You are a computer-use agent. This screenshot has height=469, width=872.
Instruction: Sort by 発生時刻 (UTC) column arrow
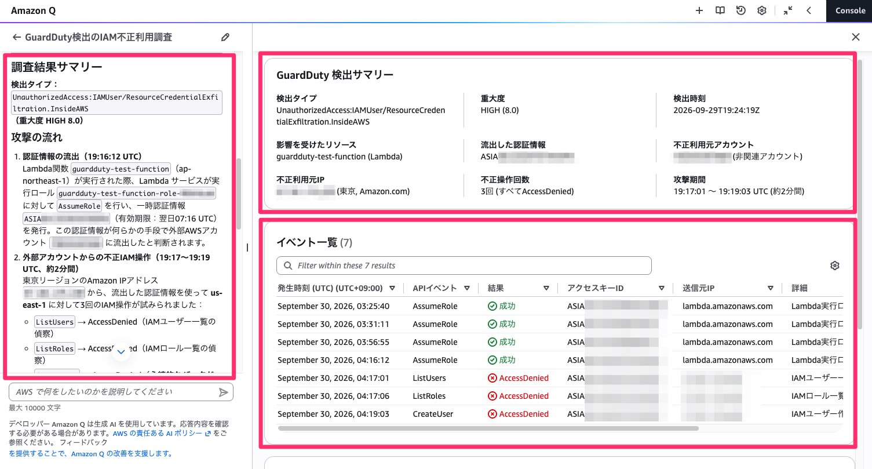pyautogui.click(x=392, y=288)
